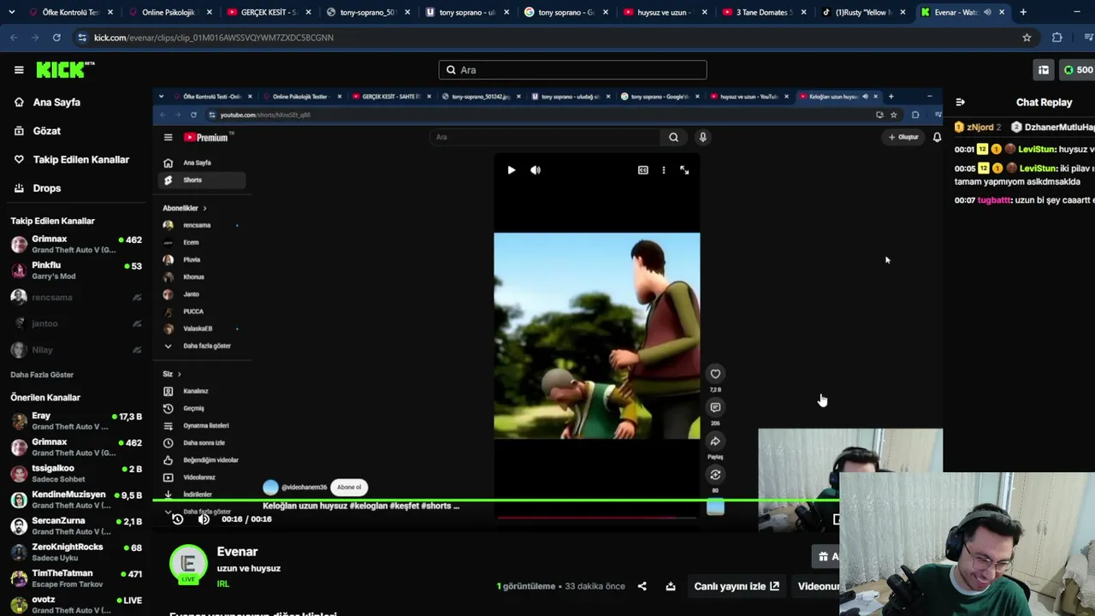Mute the Evenar tab audio icon
Screen dimensions: 1095x616
(987, 12)
